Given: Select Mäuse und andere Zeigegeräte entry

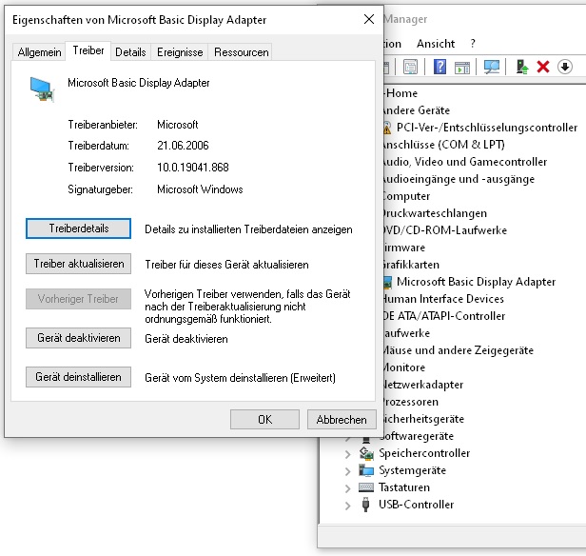Looking at the screenshot, I should coord(459,350).
